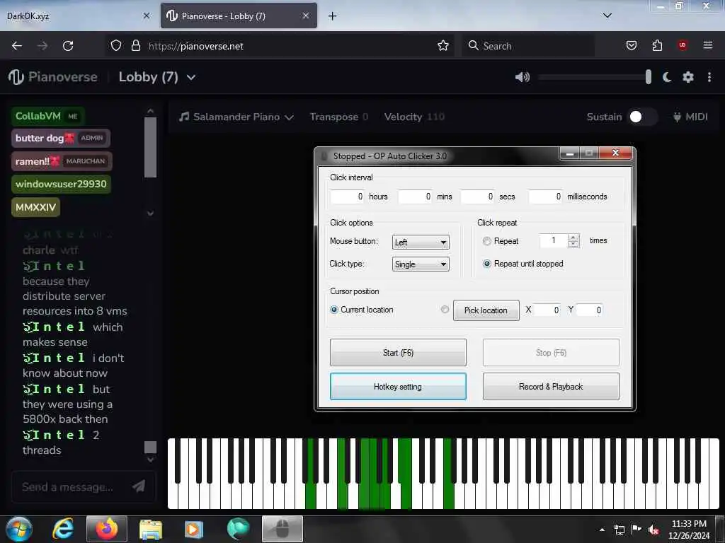Open Record & Playback
The width and height of the screenshot is (725, 543).
coord(551,387)
